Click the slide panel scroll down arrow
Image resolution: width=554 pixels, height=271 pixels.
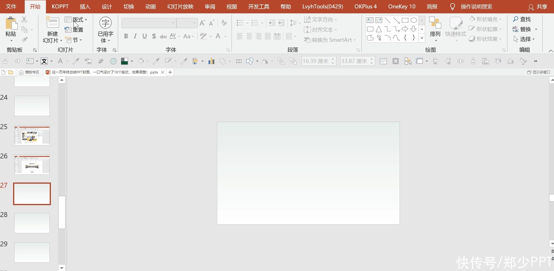[62, 268]
